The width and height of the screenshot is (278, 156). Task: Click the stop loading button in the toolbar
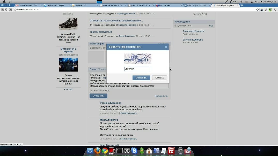click(x=10, y=10)
